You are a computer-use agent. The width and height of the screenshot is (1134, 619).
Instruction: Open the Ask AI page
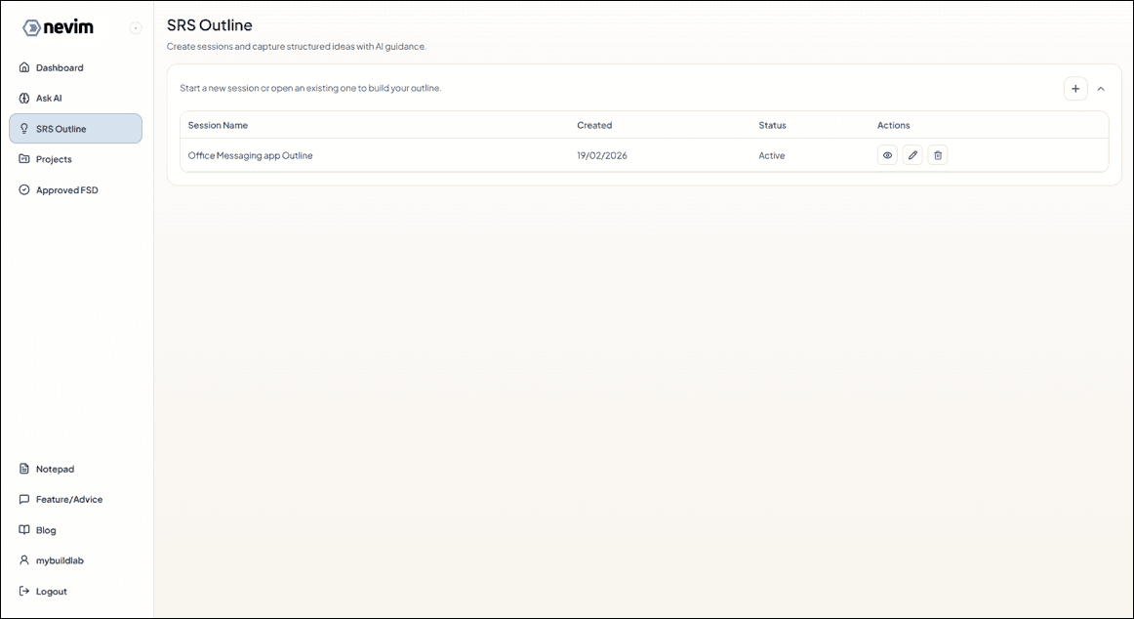49,99
